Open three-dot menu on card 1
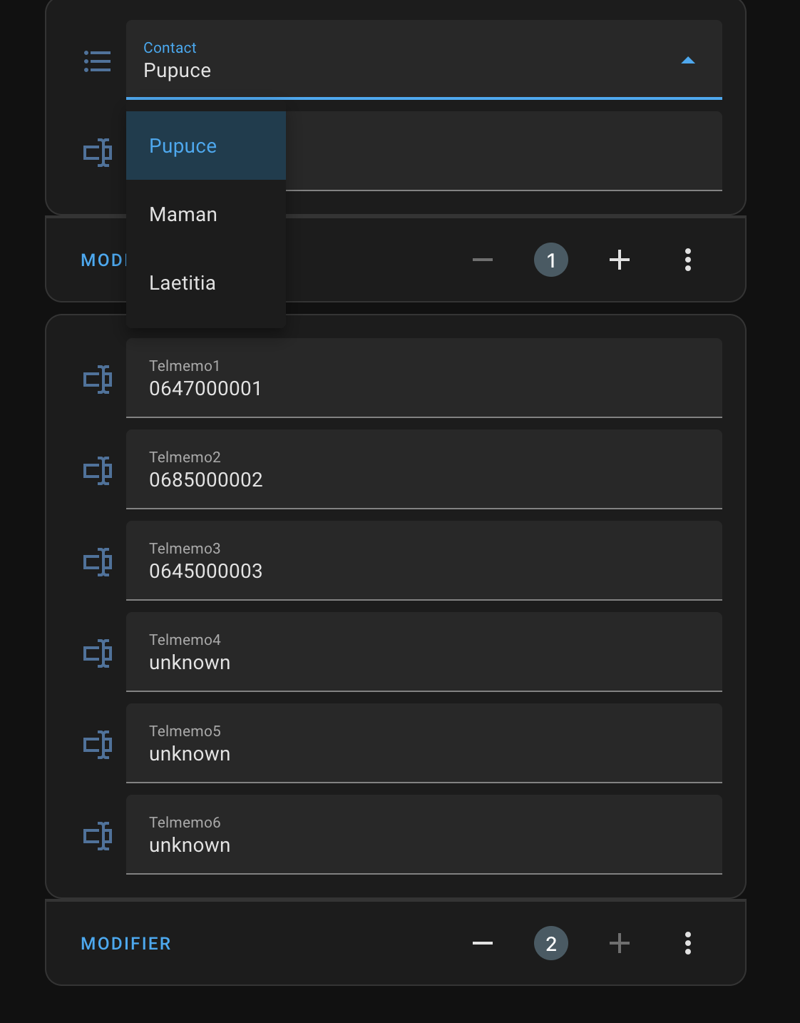 [x=687, y=260]
